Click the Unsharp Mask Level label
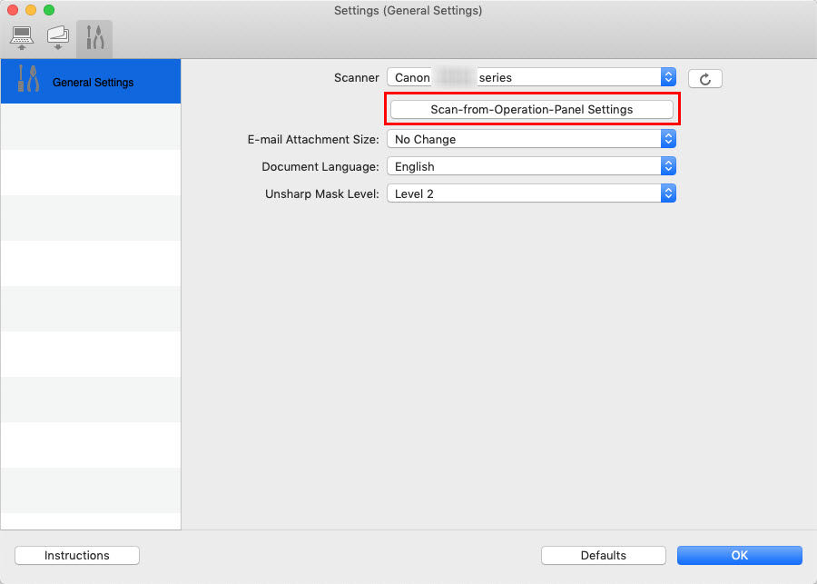 322,194
